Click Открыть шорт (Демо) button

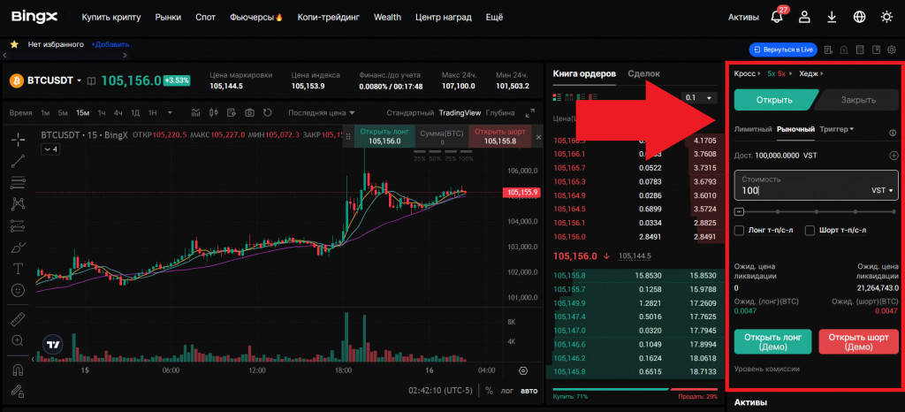pyautogui.click(x=859, y=341)
